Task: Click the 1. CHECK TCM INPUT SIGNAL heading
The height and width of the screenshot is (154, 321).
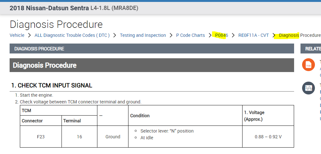Action: click(52, 85)
